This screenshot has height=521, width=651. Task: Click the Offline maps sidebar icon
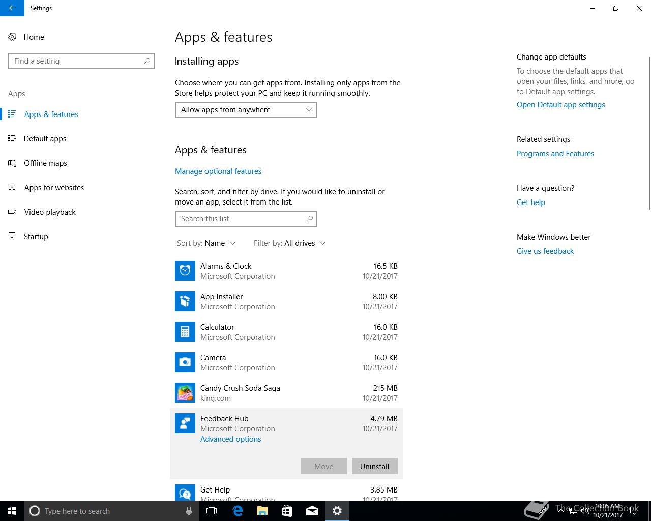point(12,163)
